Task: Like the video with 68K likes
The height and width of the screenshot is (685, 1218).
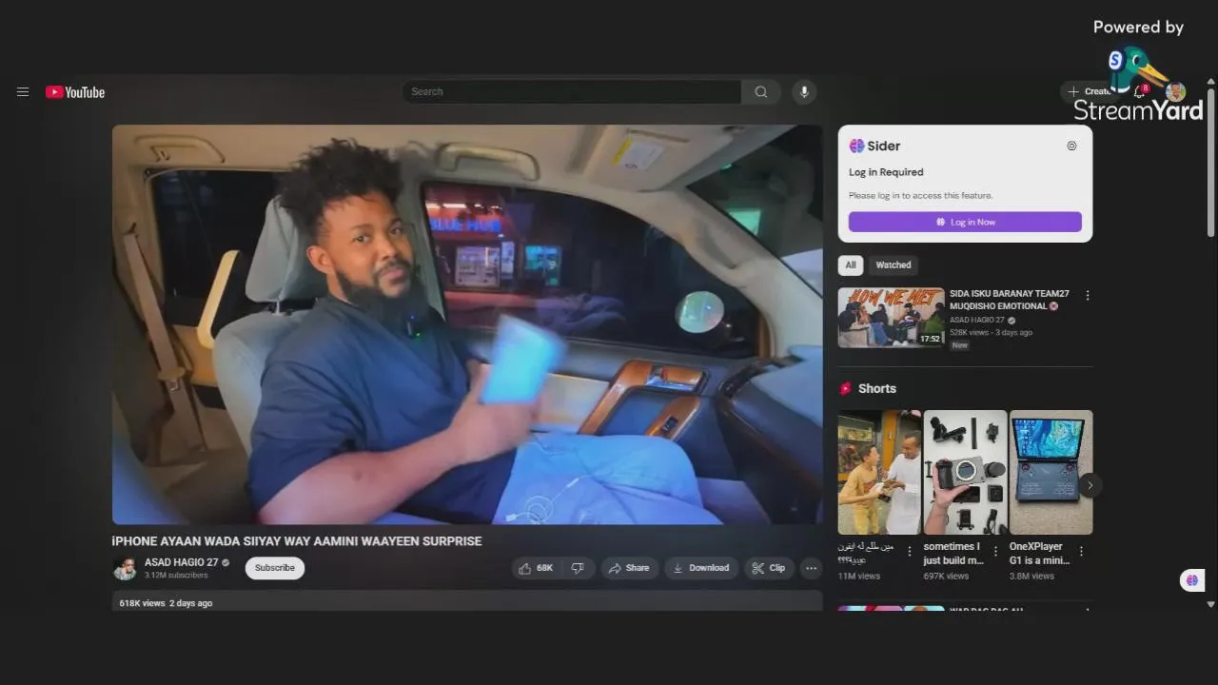Action: click(x=536, y=568)
